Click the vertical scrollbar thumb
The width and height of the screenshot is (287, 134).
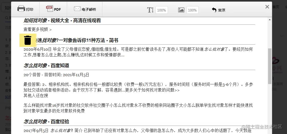pos(270,66)
